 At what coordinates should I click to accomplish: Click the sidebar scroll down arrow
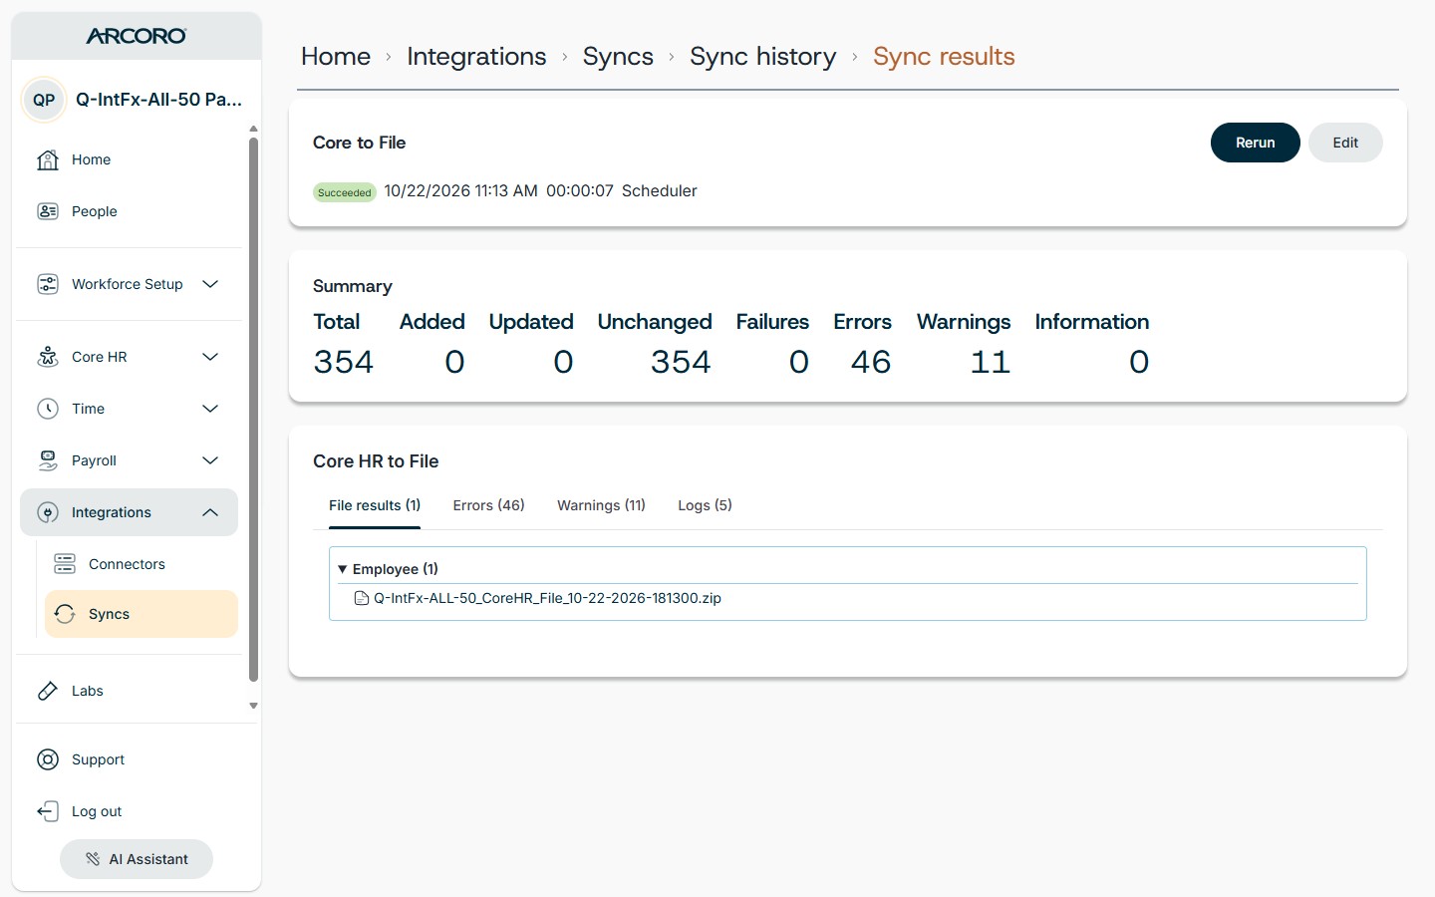click(253, 706)
